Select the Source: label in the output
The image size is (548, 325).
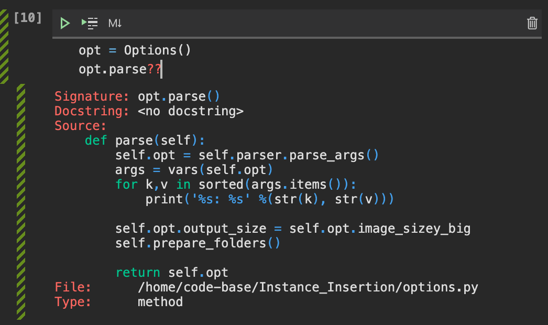80,125
